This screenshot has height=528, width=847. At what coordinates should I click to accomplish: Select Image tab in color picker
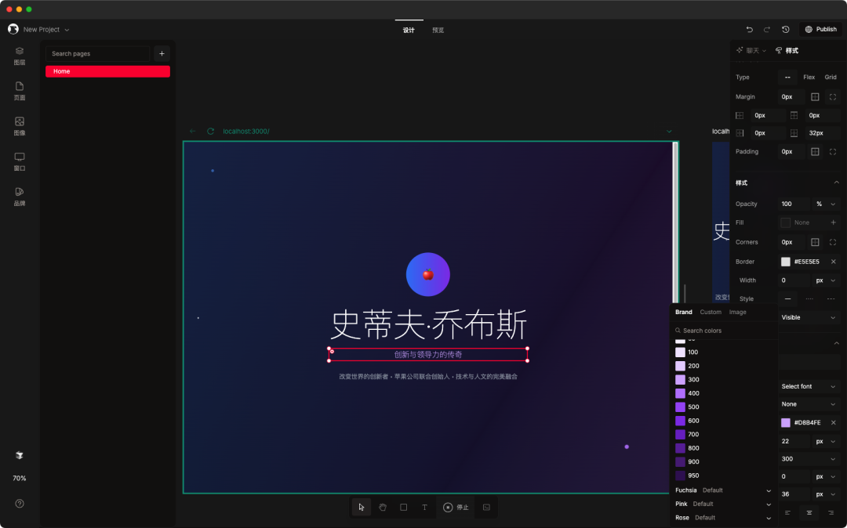737,313
